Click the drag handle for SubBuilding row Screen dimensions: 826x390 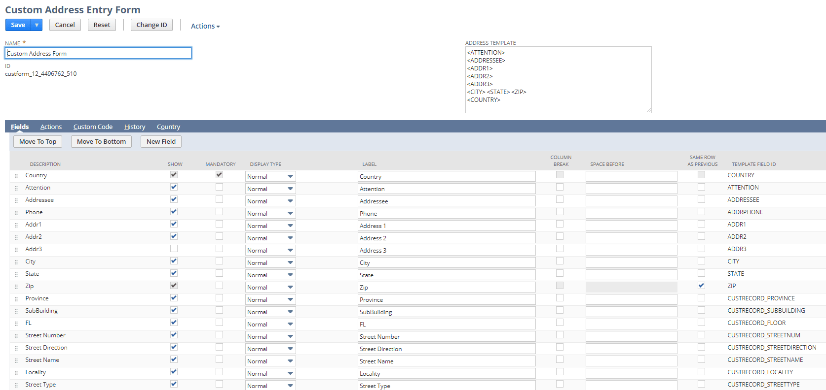(x=16, y=311)
